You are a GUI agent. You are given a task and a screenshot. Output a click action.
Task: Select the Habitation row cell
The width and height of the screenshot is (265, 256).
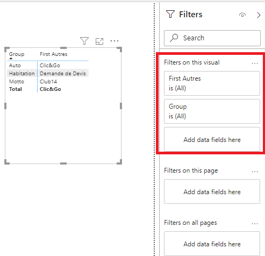[22, 74]
